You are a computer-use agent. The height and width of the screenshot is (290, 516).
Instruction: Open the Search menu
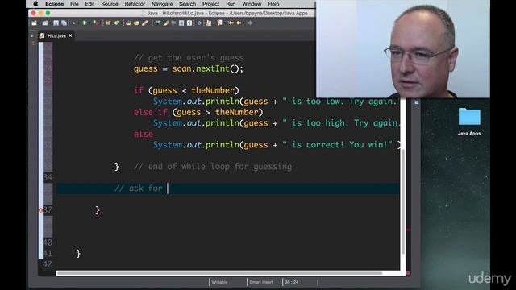(x=187, y=4)
